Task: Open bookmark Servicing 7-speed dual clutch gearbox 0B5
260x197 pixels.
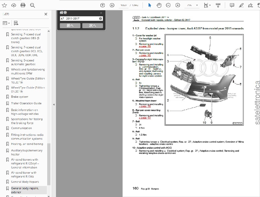Action: point(26,38)
